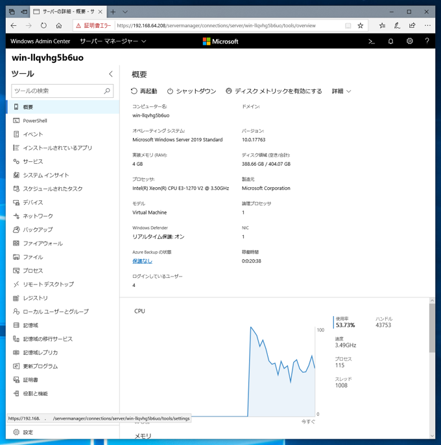Open the システム インサイト icon
The image size is (441, 445).
[x=16, y=175]
